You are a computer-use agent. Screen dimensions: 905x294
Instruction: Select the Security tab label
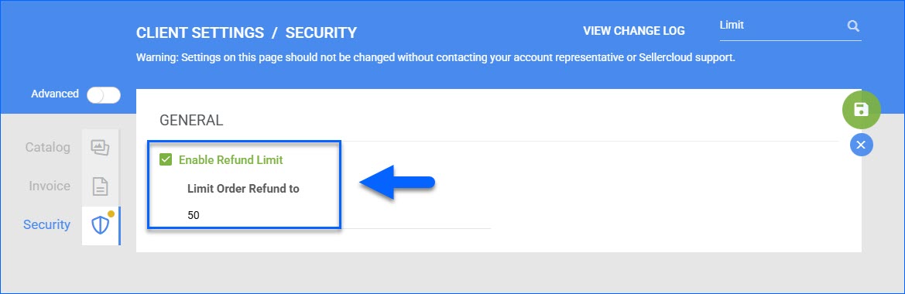coord(46,225)
